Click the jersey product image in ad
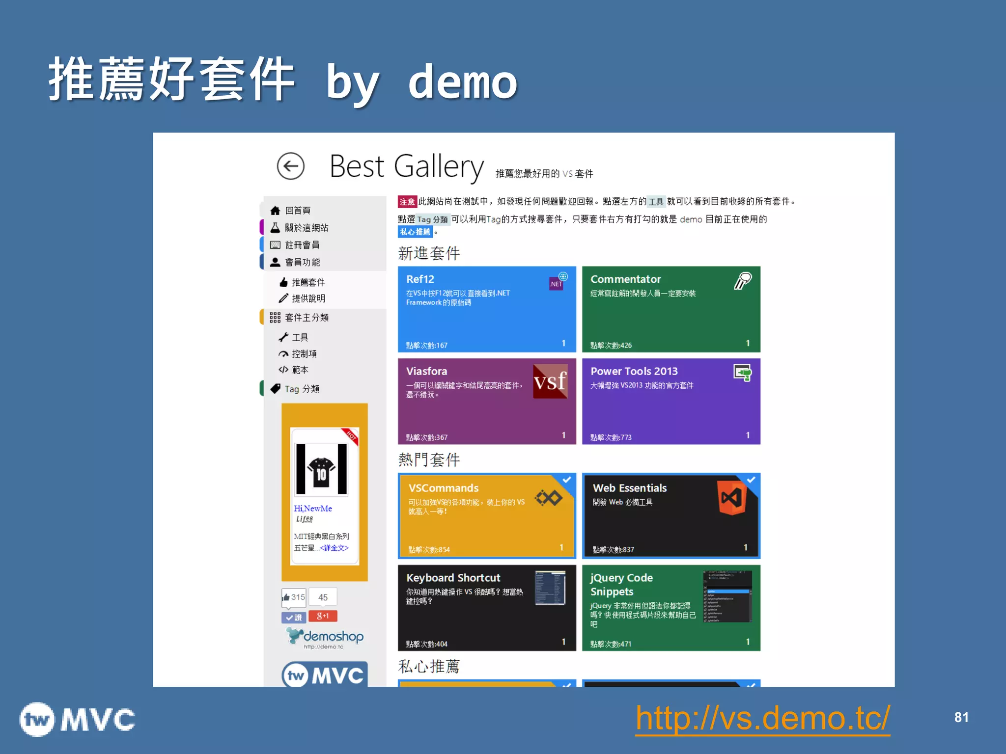Viewport: 1006px width, 754px height. coord(321,469)
